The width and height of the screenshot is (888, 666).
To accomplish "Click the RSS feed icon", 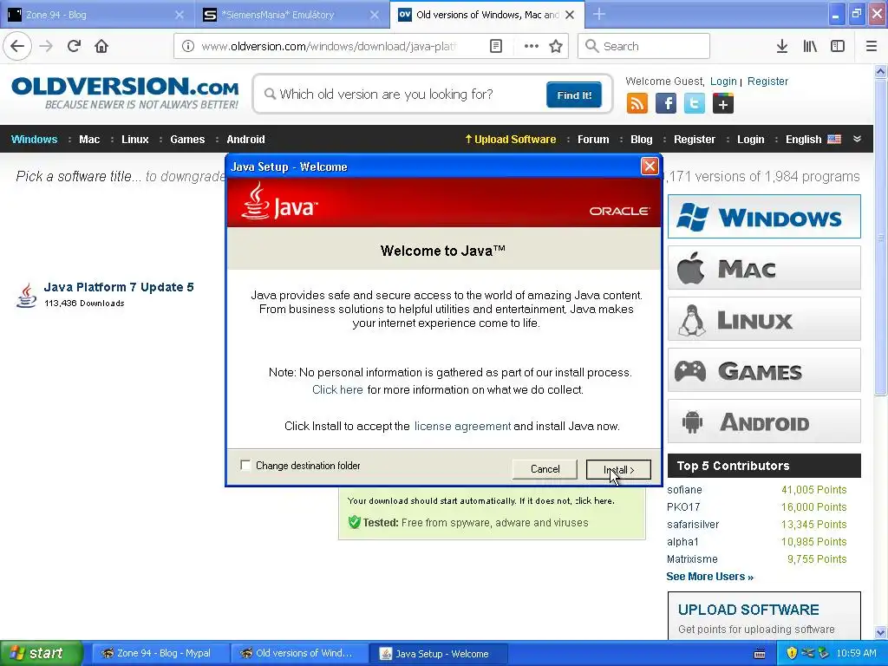I will [637, 104].
